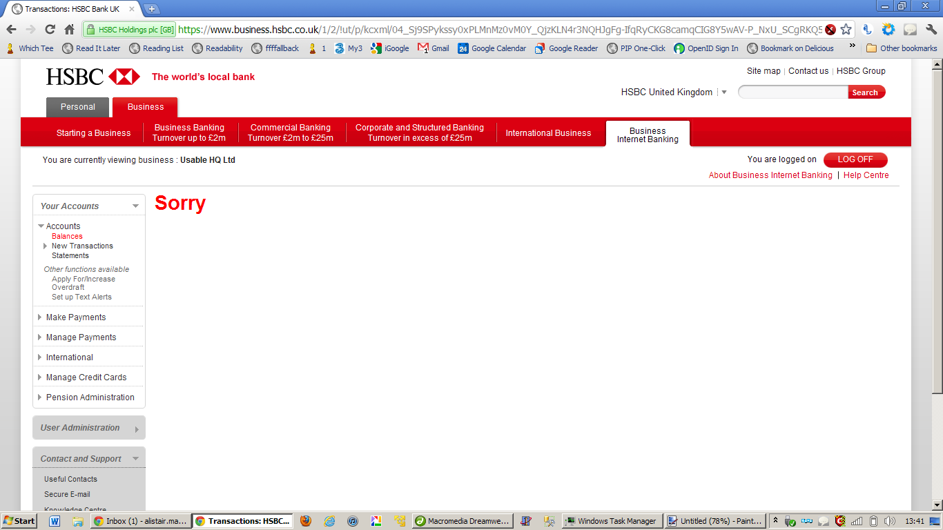
Task: Open the Contact us link
Action: pos(808,71)
